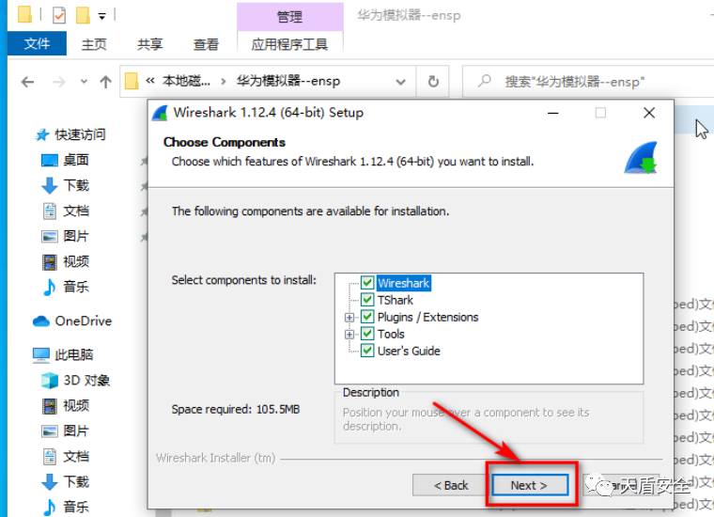
Task: Open 图片 under 此电脑
Action: pyautogui.click(x=65, y=431)
